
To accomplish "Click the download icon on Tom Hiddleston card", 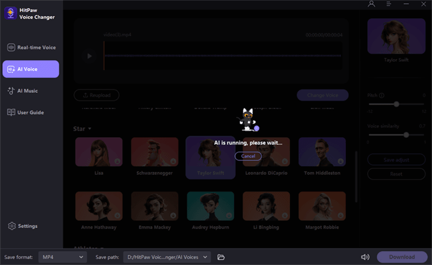I will click(x=341, y=161).
